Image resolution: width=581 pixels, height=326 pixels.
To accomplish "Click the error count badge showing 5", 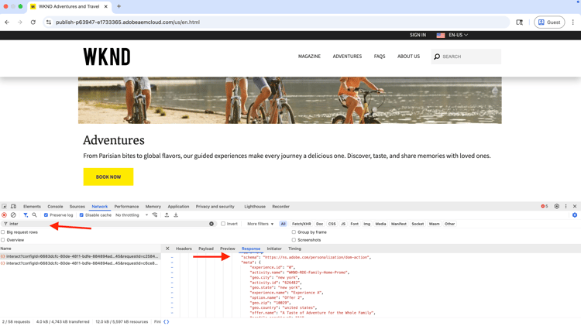I will coord(545,206).
